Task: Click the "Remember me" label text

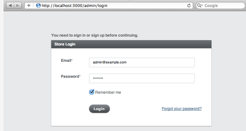Action: (x=108, y=92)
